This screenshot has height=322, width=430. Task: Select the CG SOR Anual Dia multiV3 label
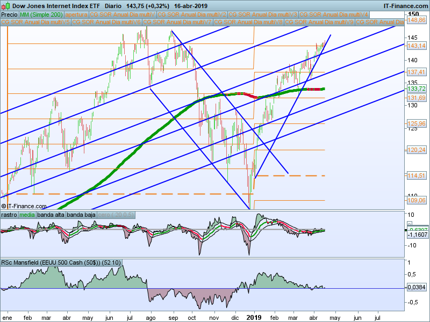tap(263, 14)
